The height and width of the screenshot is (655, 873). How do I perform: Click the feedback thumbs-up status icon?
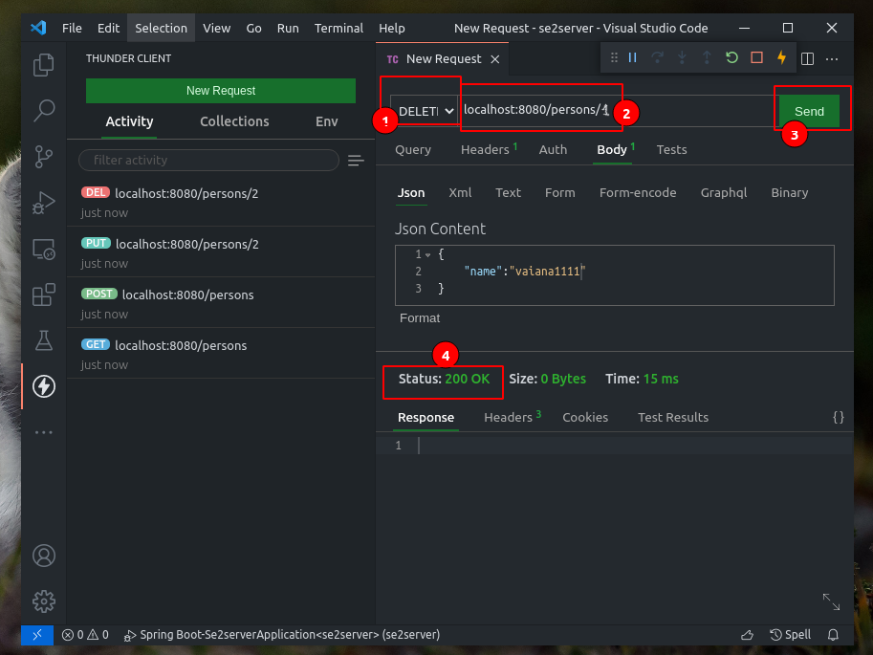(747, 635)
